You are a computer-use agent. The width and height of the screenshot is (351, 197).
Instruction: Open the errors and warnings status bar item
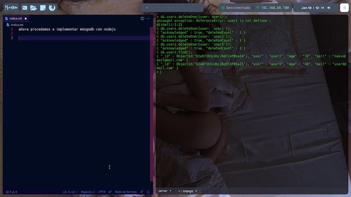pos(12,192)
